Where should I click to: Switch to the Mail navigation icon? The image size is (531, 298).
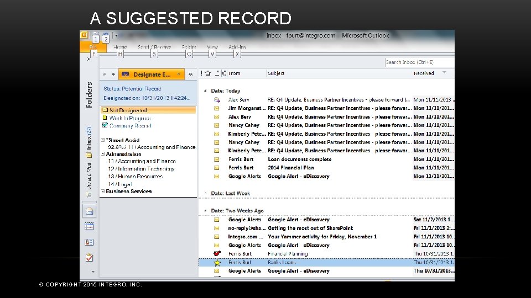[x=89, y=211]
